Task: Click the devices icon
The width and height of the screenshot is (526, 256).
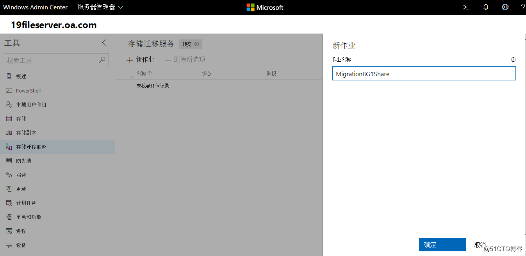Action: (x=9, y=245)
